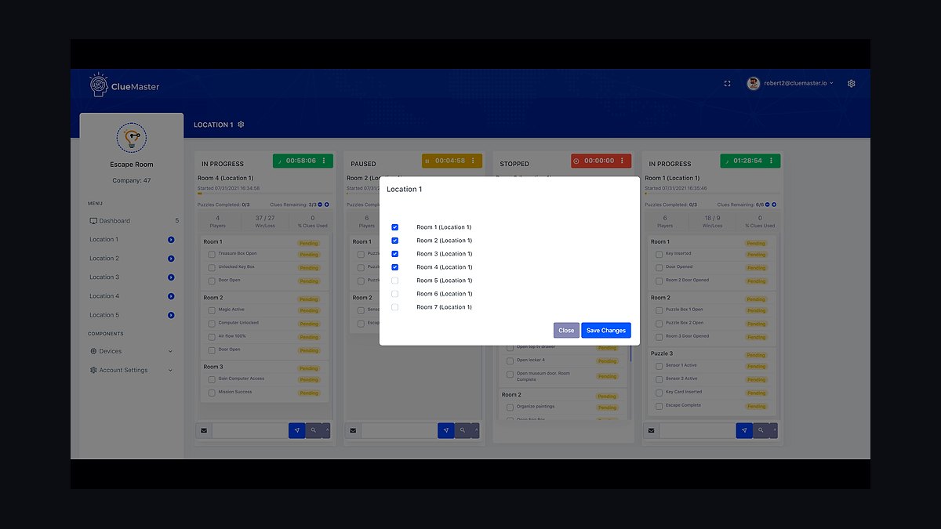Click arrow badge beside Location 3
Viewport: 941px width, 529px height.
[171, 277]
